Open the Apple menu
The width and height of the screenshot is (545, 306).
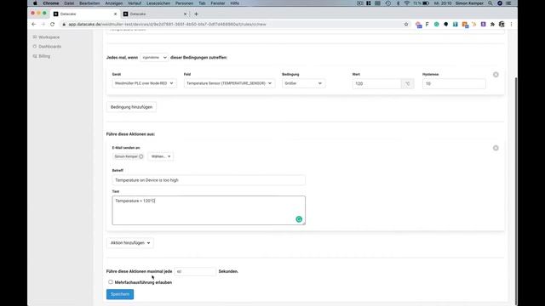[35, 3]
